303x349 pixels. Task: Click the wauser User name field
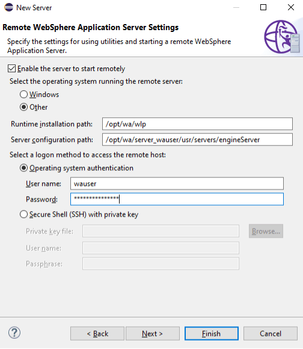(177, 184)
